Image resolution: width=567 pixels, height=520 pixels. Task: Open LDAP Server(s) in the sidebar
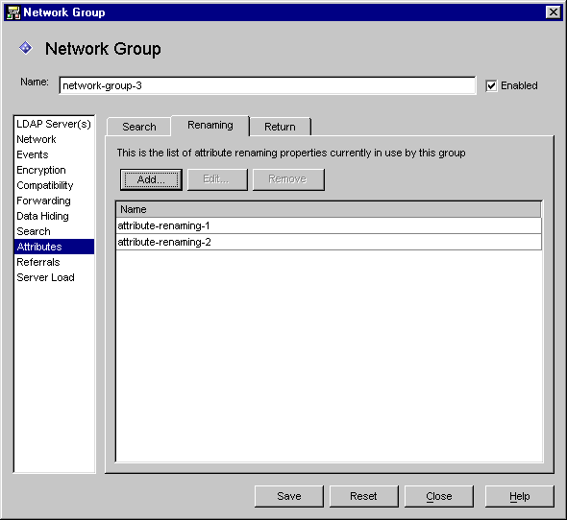coord(54,124)
